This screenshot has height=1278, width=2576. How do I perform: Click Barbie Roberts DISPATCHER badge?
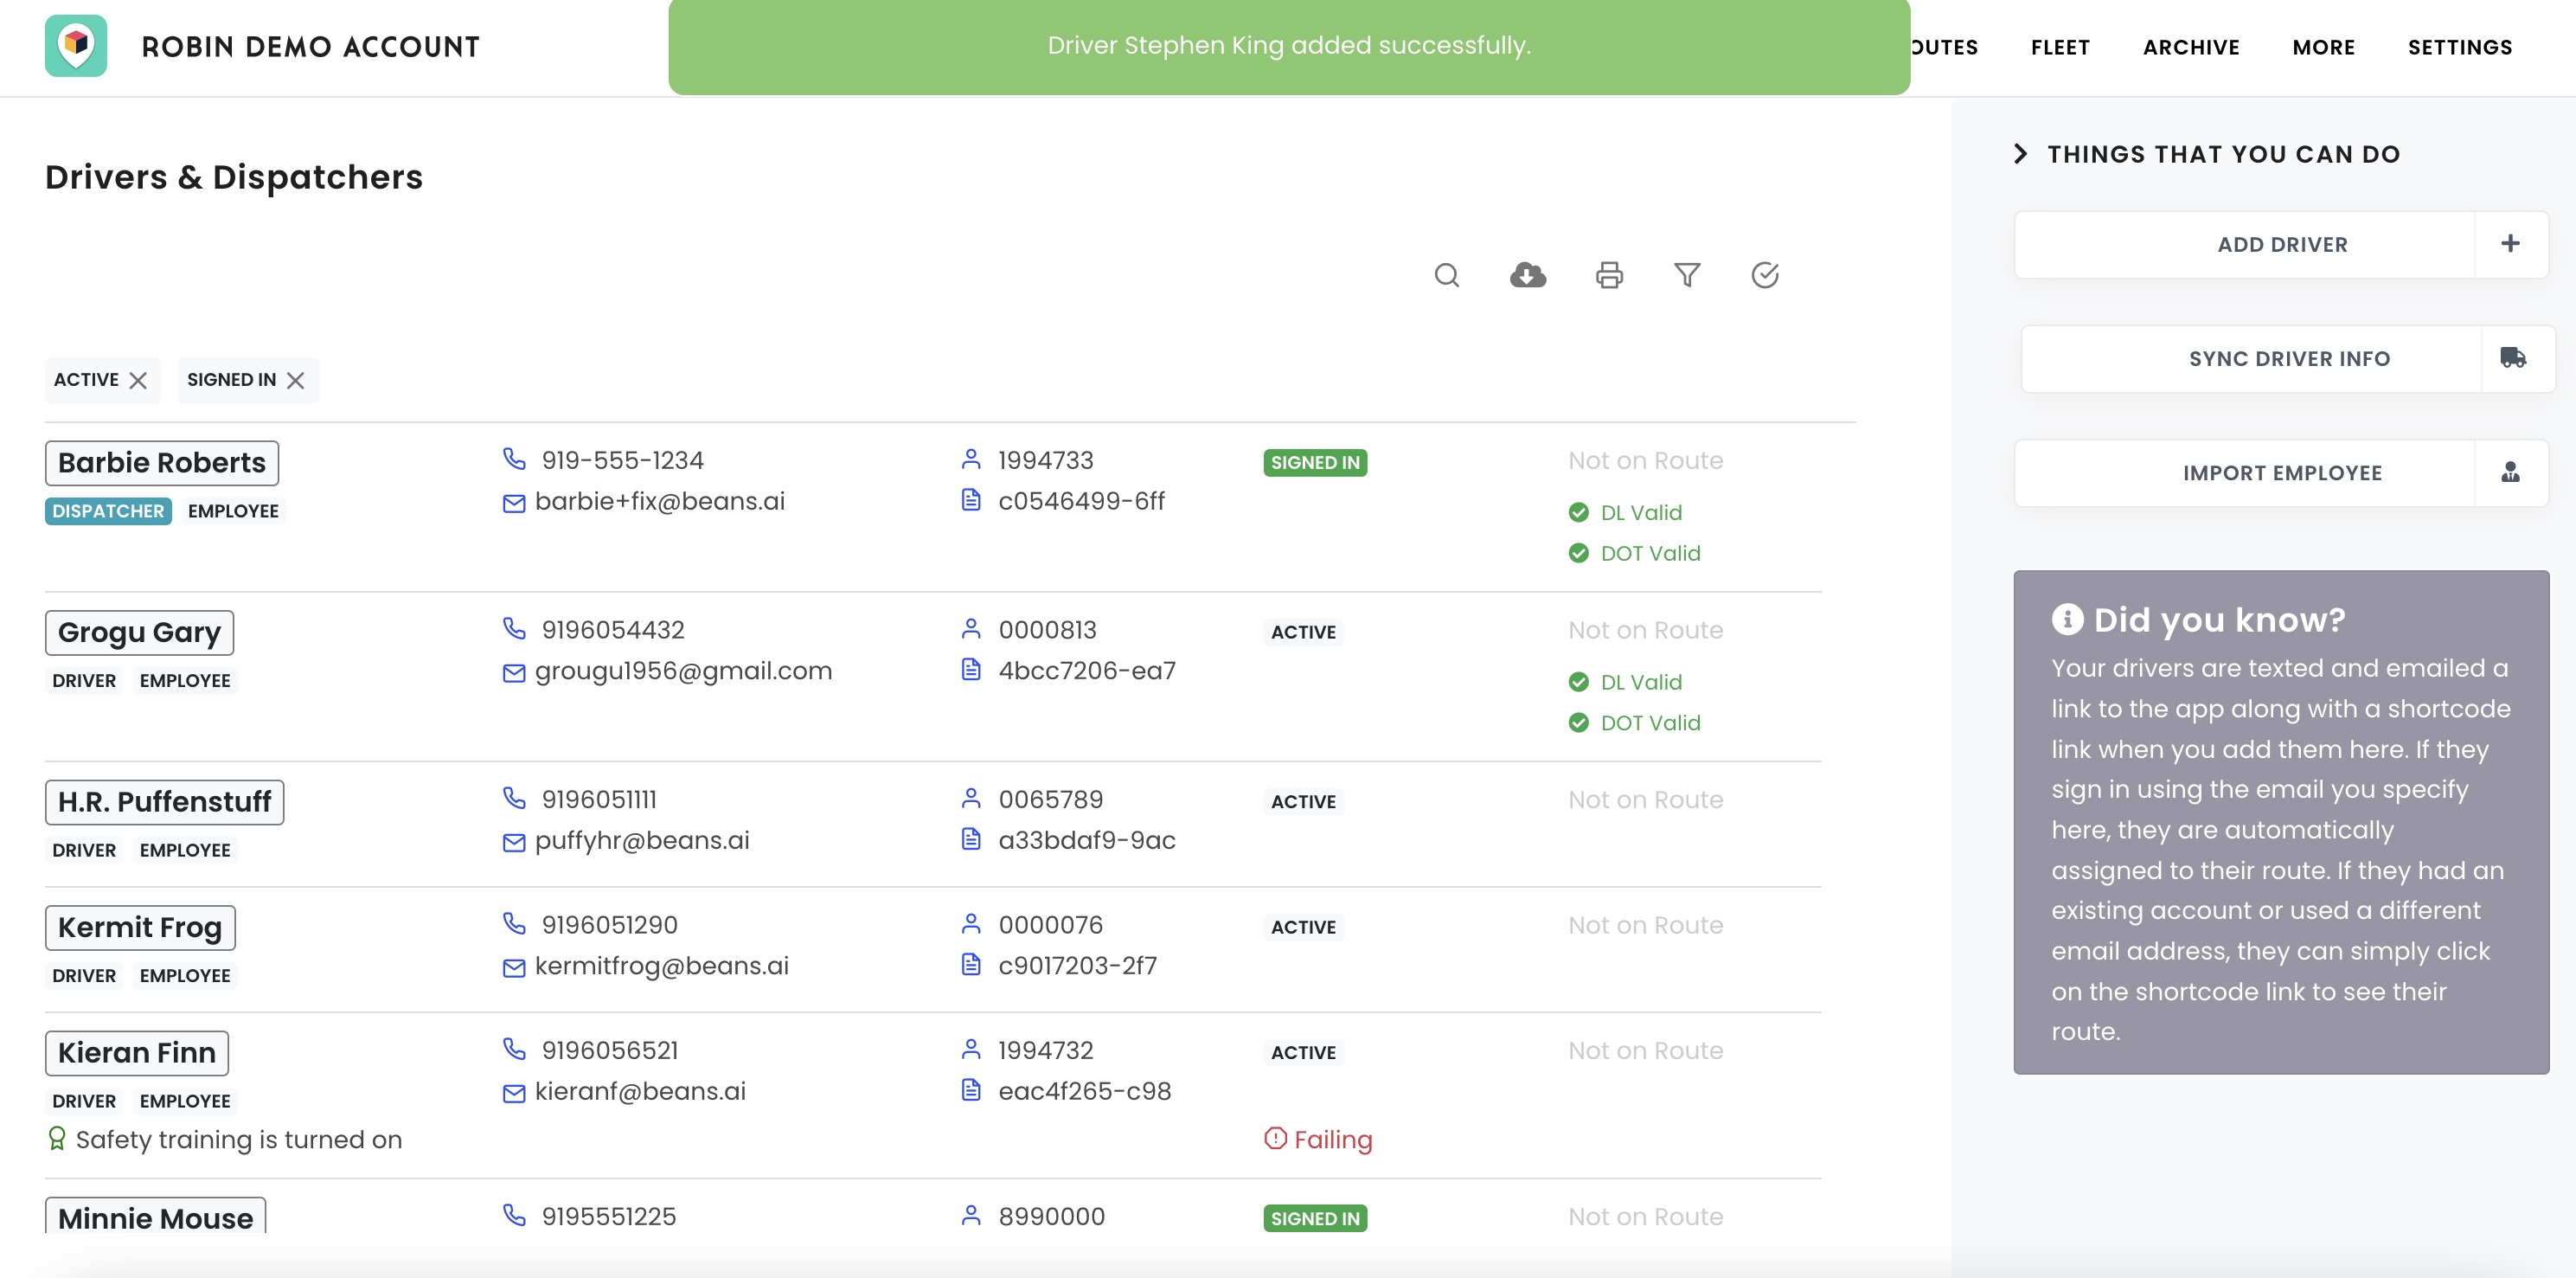coord(108,511)
